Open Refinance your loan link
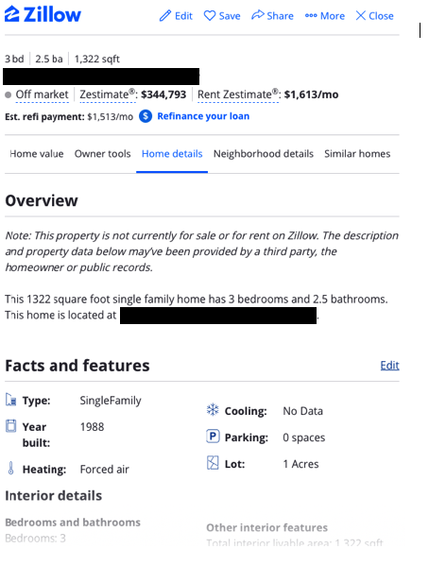 coord(203,116)
